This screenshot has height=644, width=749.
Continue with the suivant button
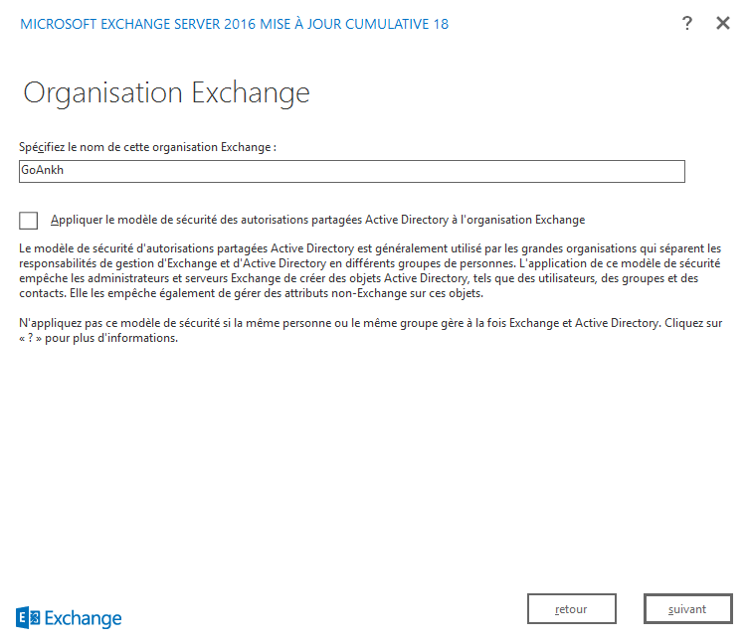[x=688, y=608]
